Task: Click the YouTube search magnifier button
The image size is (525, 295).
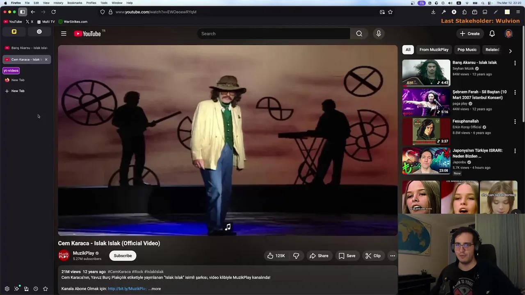Action: [x=359, y=34]
